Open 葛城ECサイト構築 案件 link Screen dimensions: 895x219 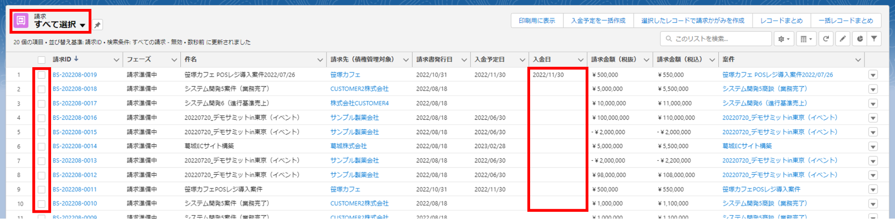pos(747,146)
